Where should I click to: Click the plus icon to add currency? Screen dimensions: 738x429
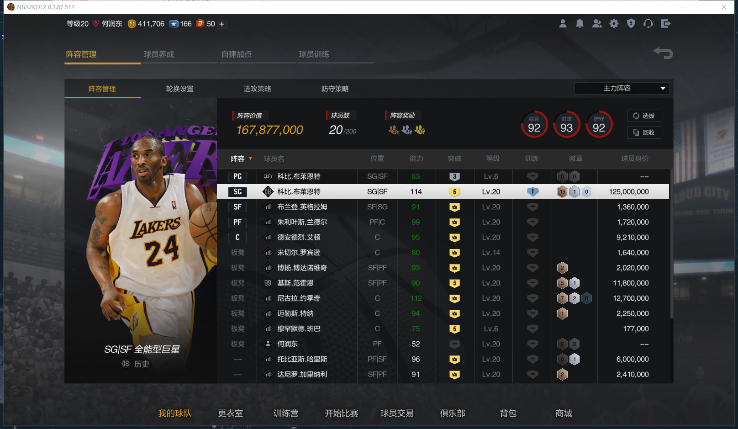pyautogui.click(x=222, y=24)
